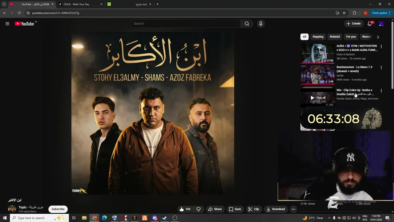Viewport: 394px width, 222px height.
Task: Click the Share button
Action: [x=215, y=209]
